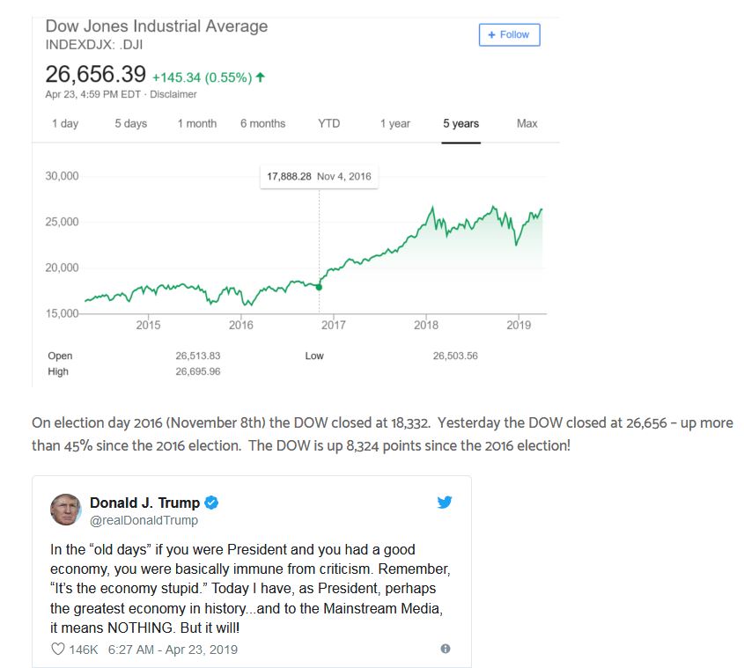
Task: Select the Max range tab
Action: [x=527, y=123]
